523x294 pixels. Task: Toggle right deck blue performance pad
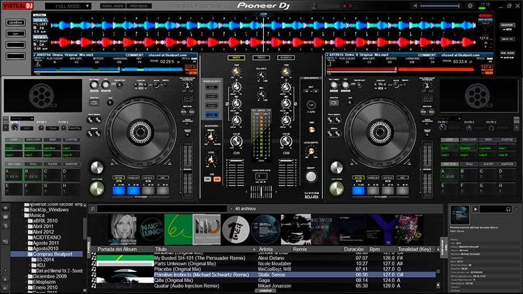pos(359,191)
